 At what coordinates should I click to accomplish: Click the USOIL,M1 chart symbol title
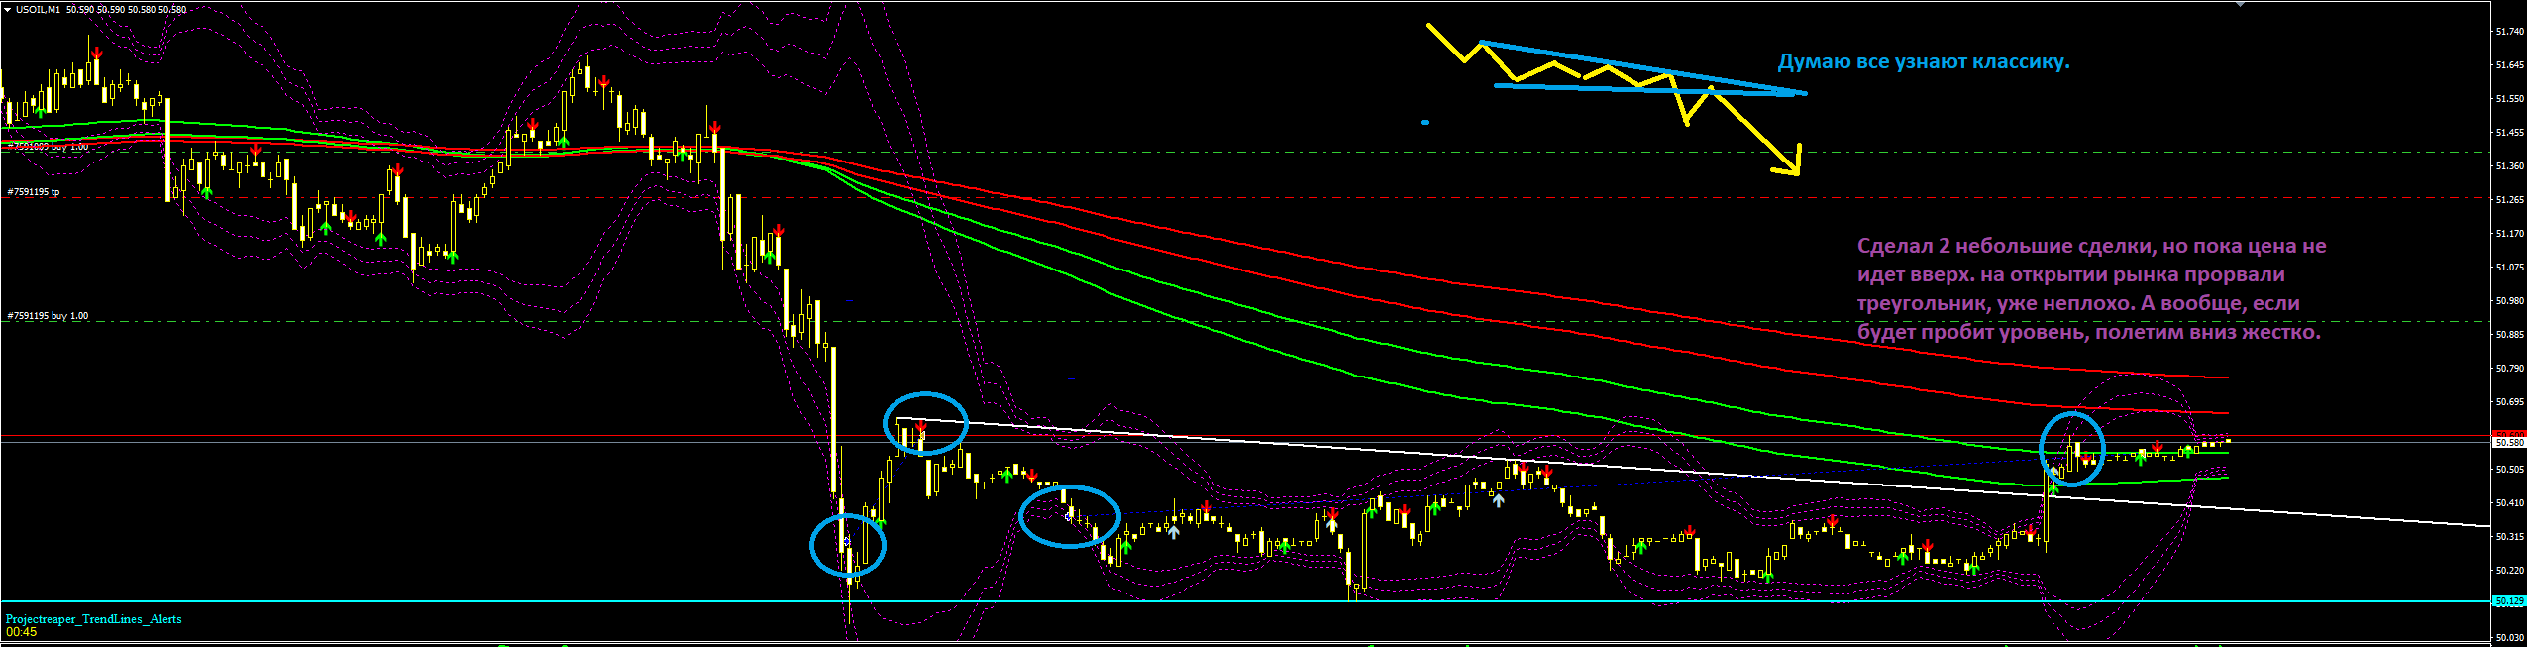39,9
